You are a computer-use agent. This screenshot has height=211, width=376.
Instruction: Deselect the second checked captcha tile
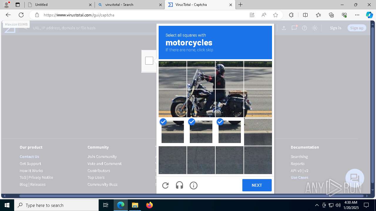coord(201,132)
